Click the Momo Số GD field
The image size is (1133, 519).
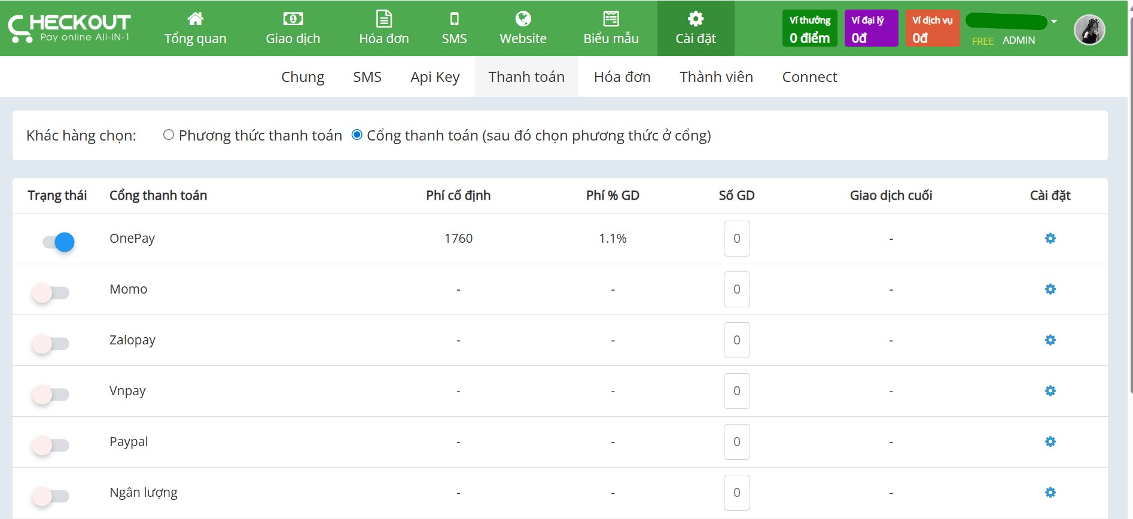[737, 289]
